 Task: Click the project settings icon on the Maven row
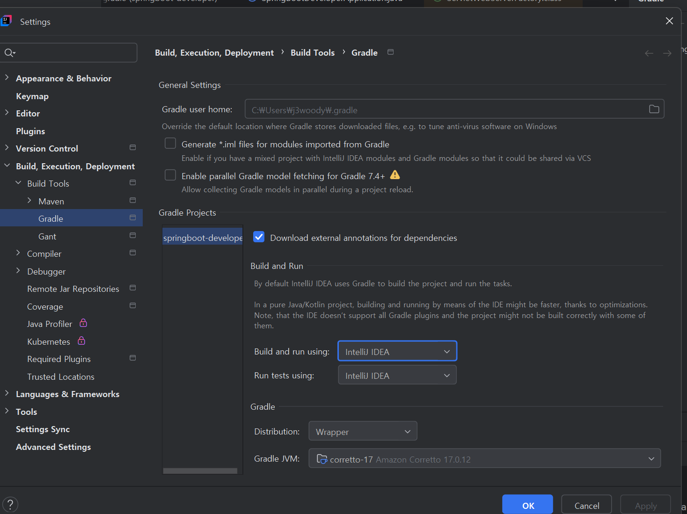pyautogui.click(x=133, y=200)
